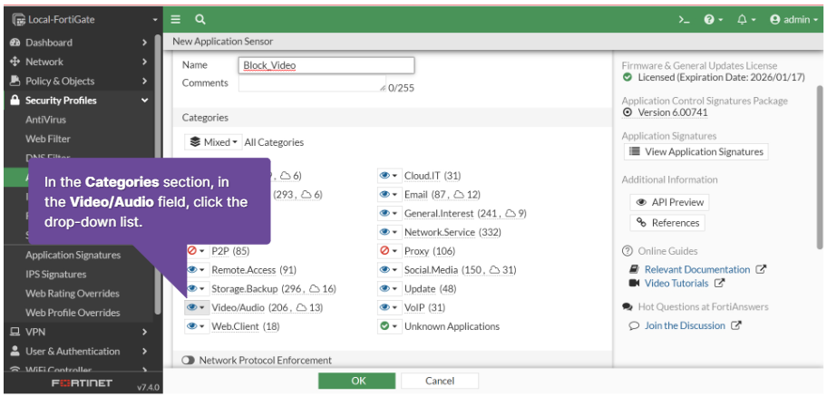Open the Local-FortiGate device selector
Screen dimensions: 827x406
84,20
